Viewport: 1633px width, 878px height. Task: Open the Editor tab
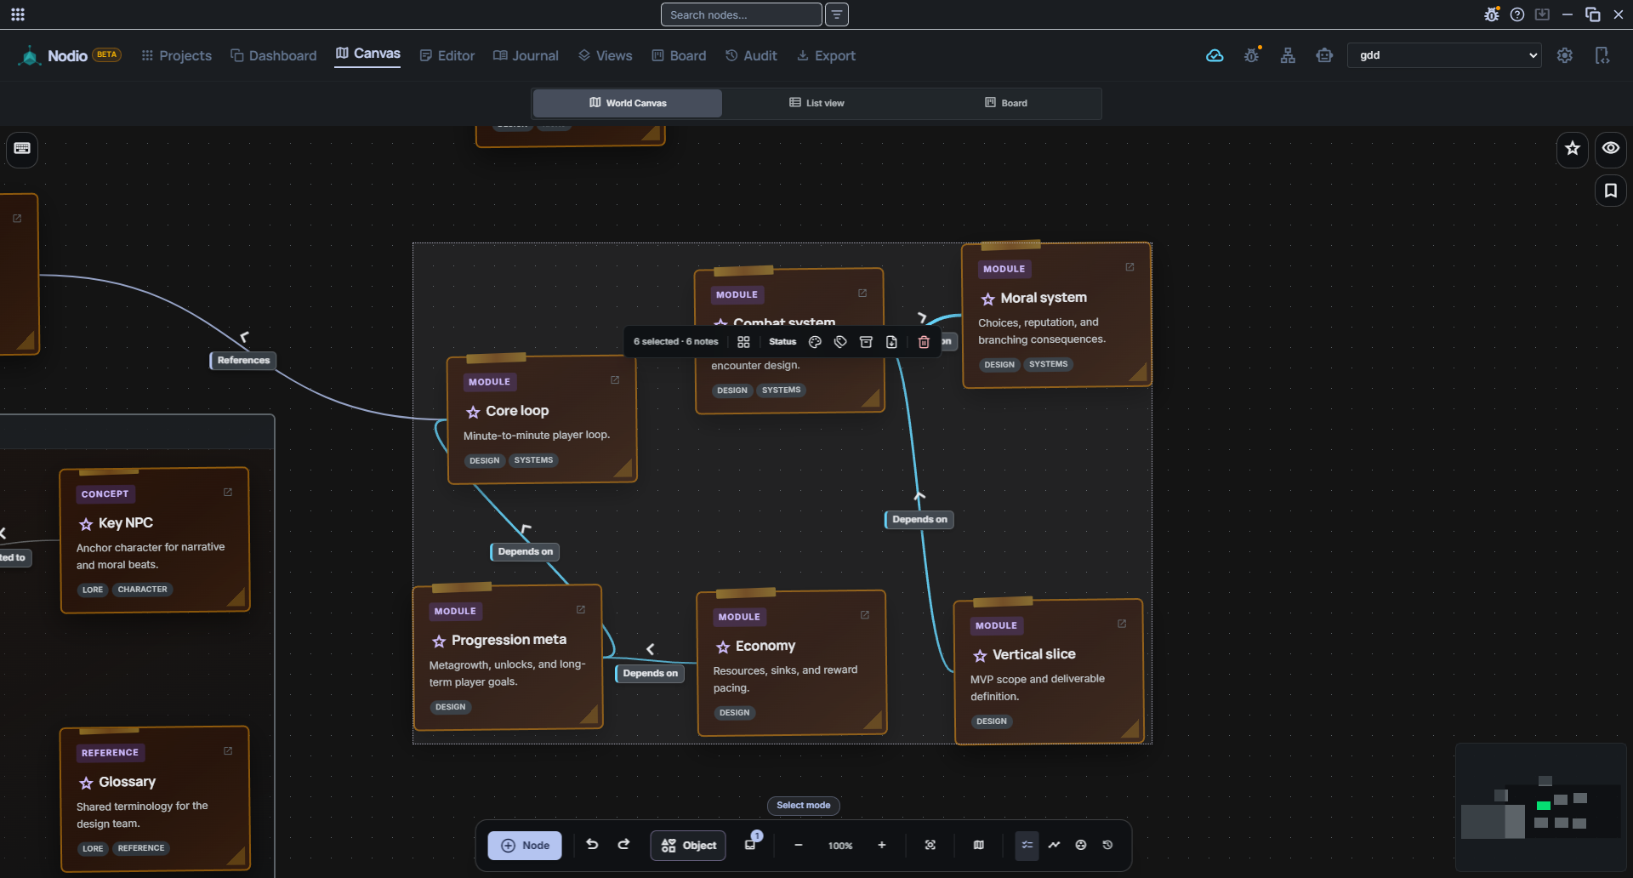447,55
